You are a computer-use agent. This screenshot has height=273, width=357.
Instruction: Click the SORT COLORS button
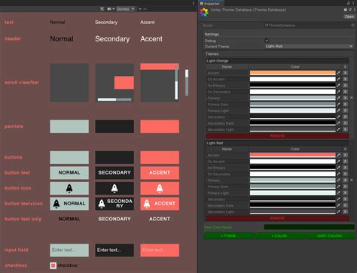tap(330, 236)
